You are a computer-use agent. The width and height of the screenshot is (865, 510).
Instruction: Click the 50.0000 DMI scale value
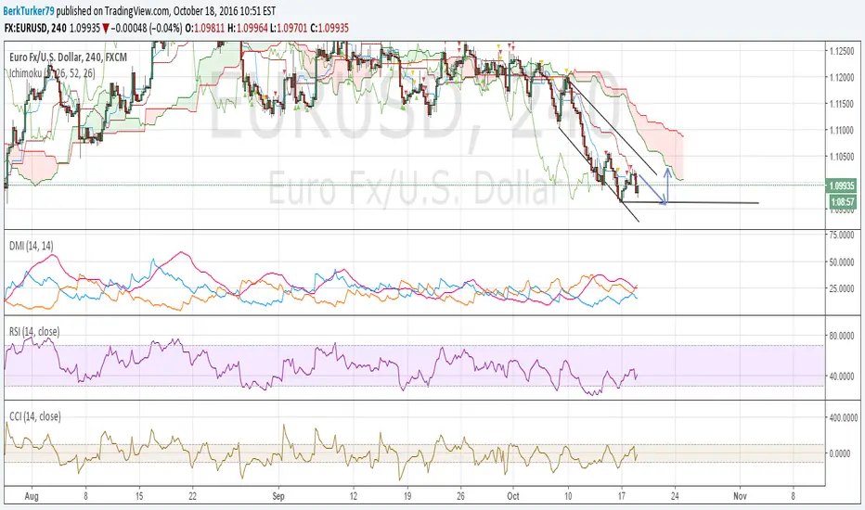click(842, 261)
